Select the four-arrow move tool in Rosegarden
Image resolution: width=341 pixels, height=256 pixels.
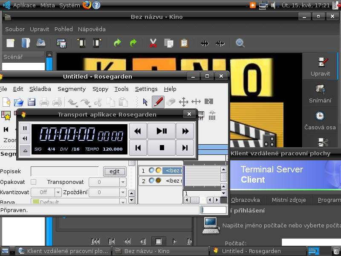184,102
